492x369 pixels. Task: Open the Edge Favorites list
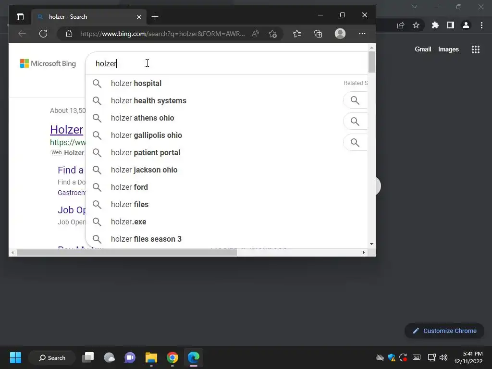tap(297, 34)
